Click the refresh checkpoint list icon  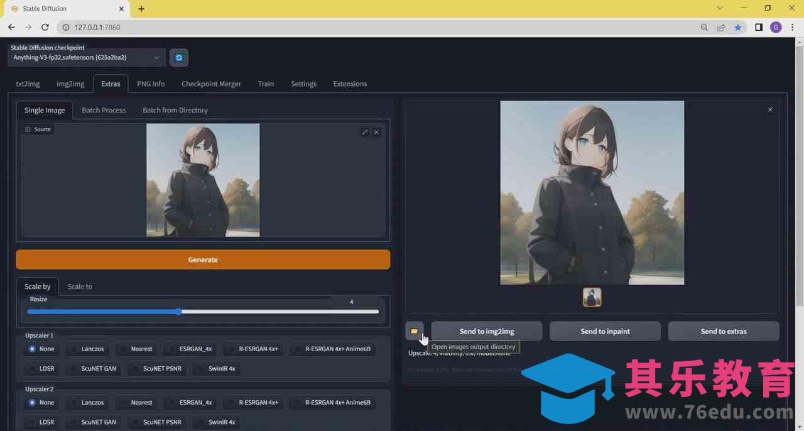pyautogui.click(x=179, y=58)
